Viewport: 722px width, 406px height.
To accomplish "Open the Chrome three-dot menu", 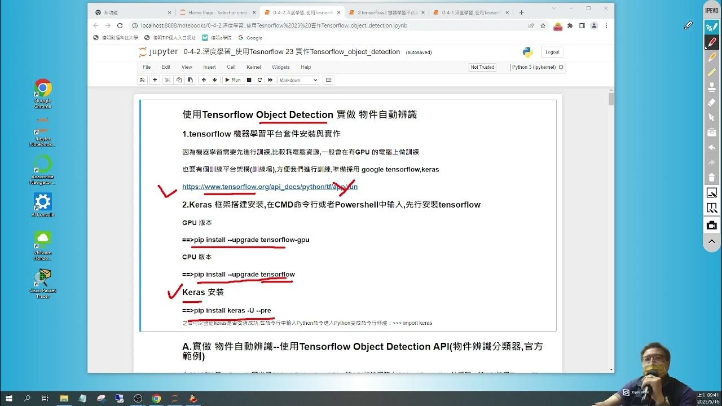I will pos(606,25).
